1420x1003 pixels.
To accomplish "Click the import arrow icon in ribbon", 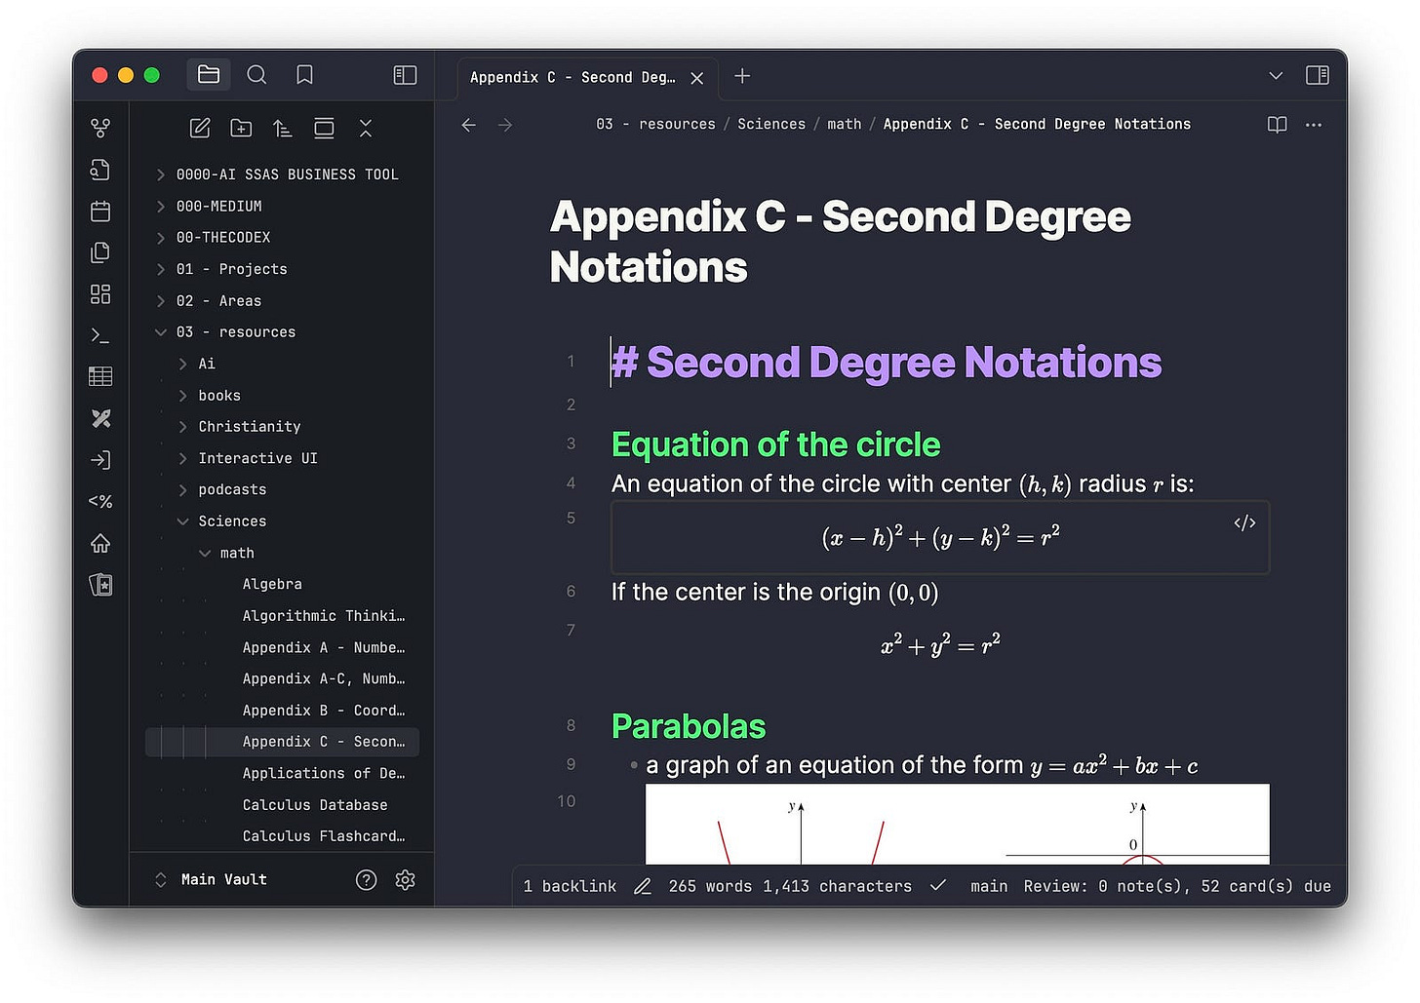I will [100, 460].
